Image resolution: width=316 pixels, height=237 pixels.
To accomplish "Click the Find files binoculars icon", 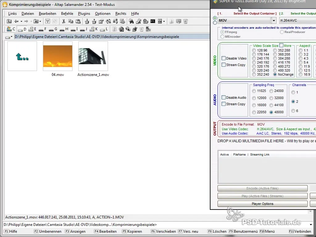I will point(131,21).
